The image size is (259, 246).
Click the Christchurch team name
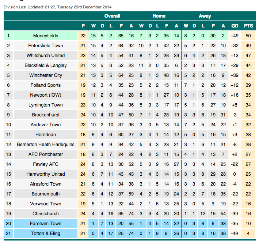pos(46,213)
